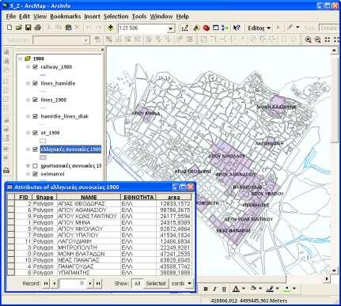Click the record number input field
The image size is (341, 306).
tap(73, 284)
